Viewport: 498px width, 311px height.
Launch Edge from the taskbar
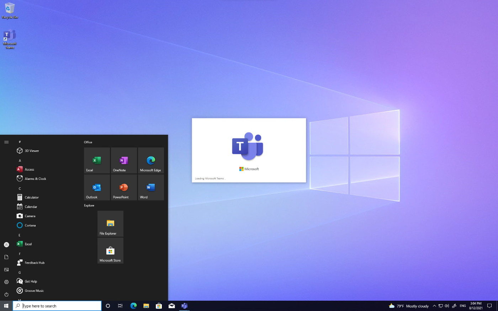pos(133,306)
